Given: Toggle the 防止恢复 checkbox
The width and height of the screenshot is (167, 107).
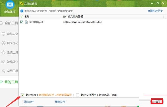Looking at the screenshot, I should click(23, 95).
